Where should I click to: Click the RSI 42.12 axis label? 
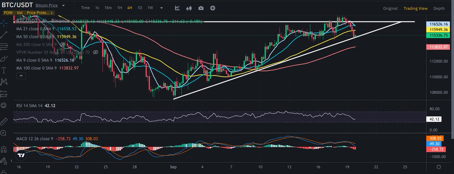(x=434, y=119)
